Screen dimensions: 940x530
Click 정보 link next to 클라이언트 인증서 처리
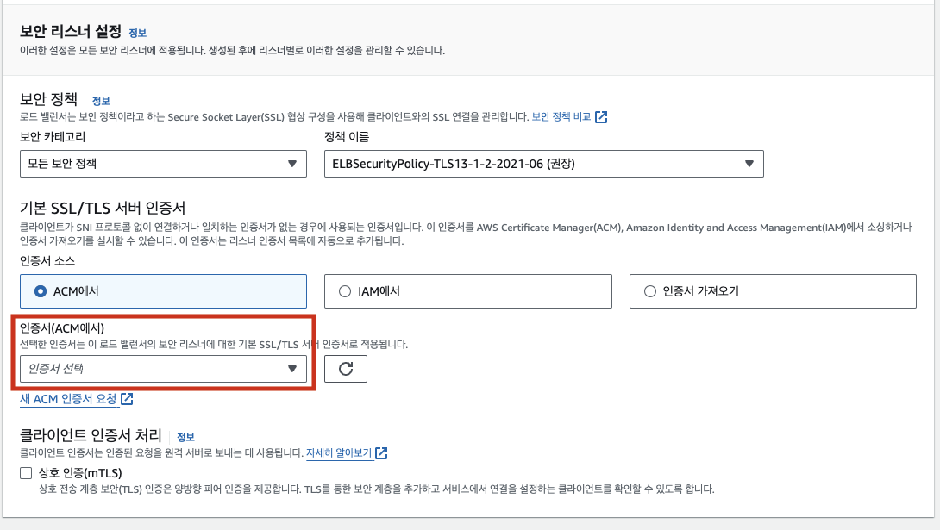(185, 437)
